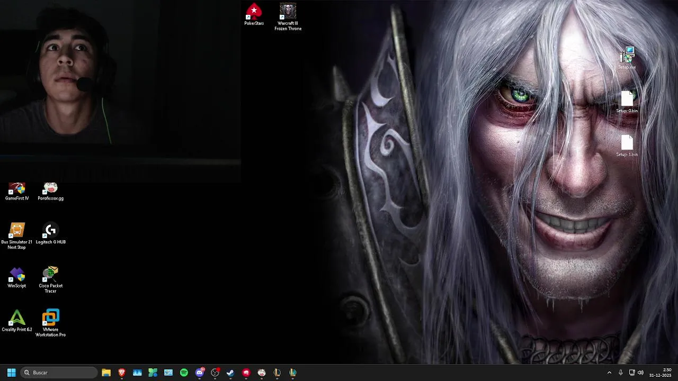Open the clock showing 2:50
The height and width of the screenshot is (381, 678).
pos(660,373)
